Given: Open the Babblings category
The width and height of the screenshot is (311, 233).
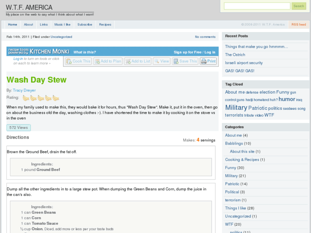Looking at the screenshot, I should [234, 144].
